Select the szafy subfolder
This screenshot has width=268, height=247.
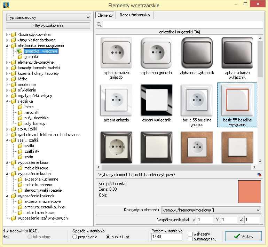(x=29, y=157)
